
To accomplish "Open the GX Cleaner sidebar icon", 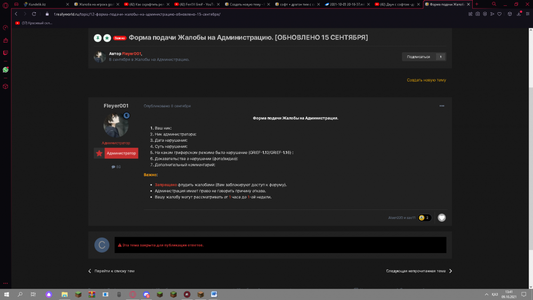I will pos(5,40).
